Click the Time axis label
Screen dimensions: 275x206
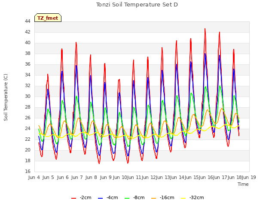tap(243, 184)
